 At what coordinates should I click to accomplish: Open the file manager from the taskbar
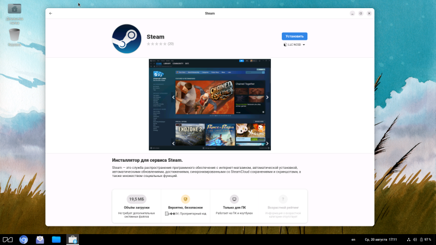56,240
